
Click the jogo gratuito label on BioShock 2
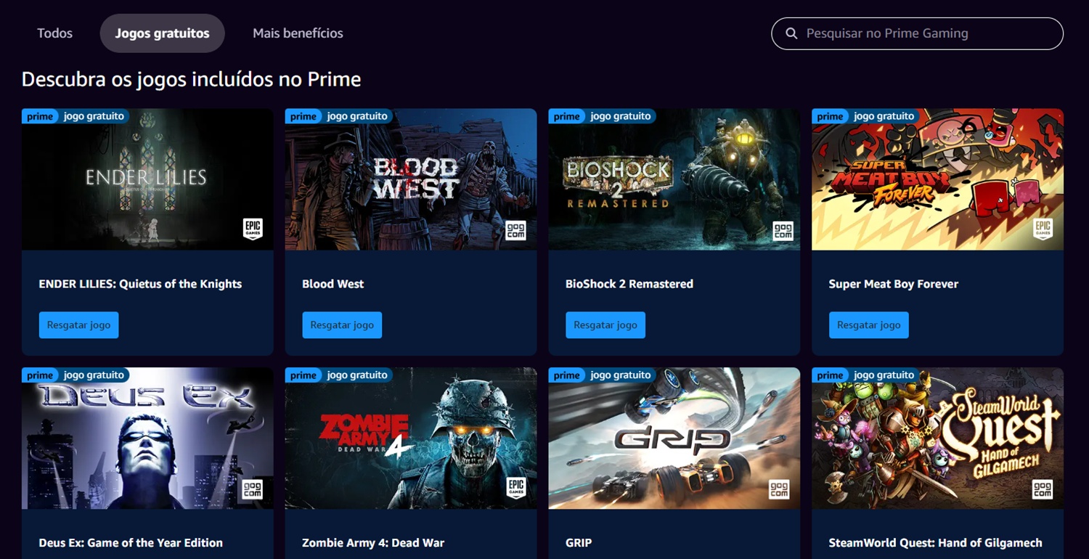pos(621,116)
